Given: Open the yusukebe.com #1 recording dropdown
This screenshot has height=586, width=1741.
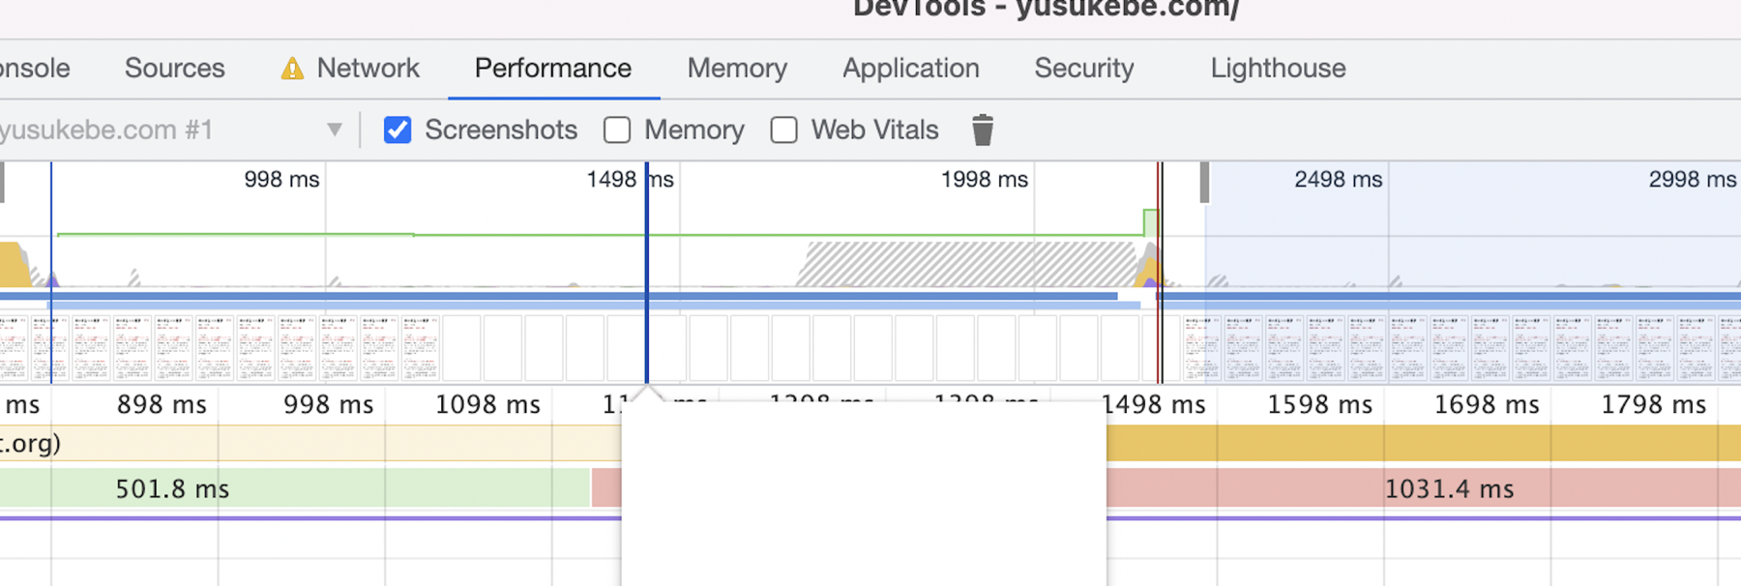Looking at the screenshot, I should [334, 130].
